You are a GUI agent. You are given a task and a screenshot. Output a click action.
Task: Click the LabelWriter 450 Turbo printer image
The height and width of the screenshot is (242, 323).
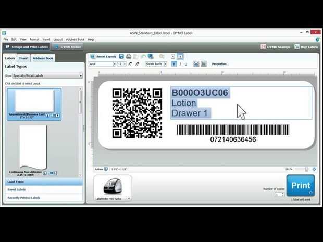pos(112,187)
